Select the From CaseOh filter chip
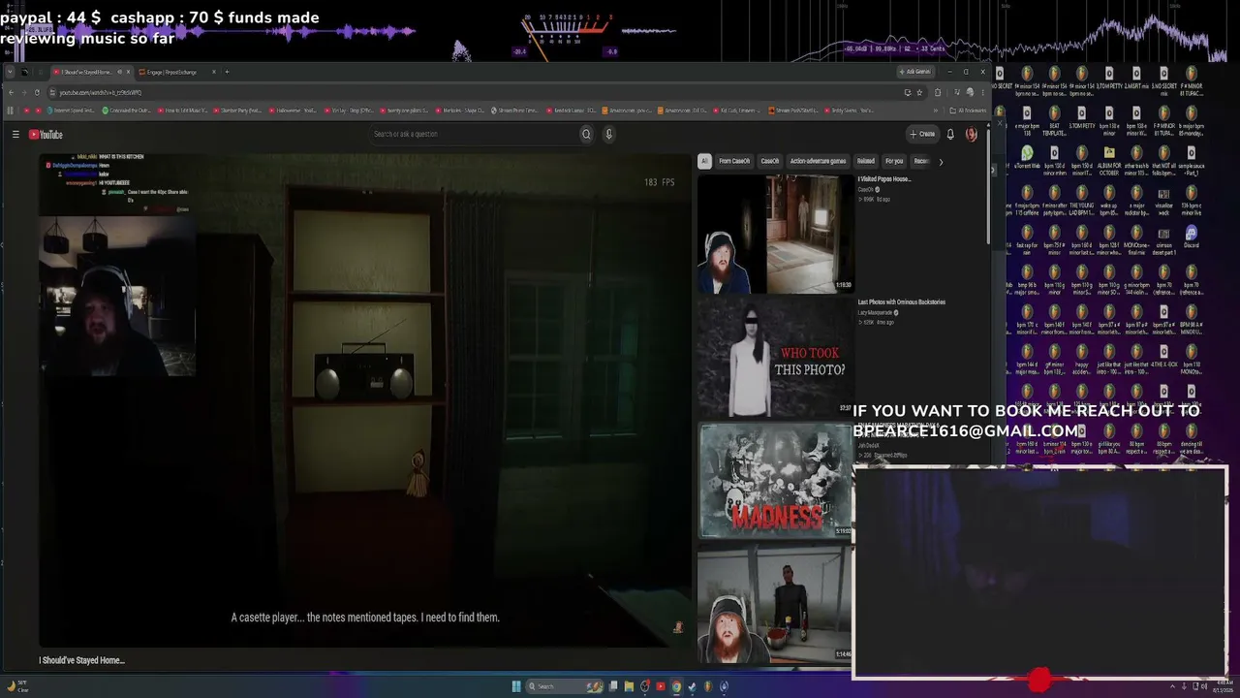This screenshot has width=1240, height=698. 734,161
